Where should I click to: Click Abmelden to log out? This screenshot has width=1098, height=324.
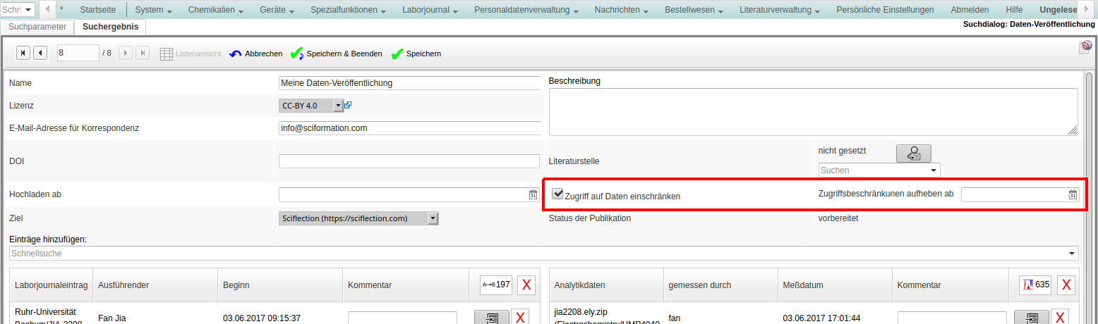970,10
